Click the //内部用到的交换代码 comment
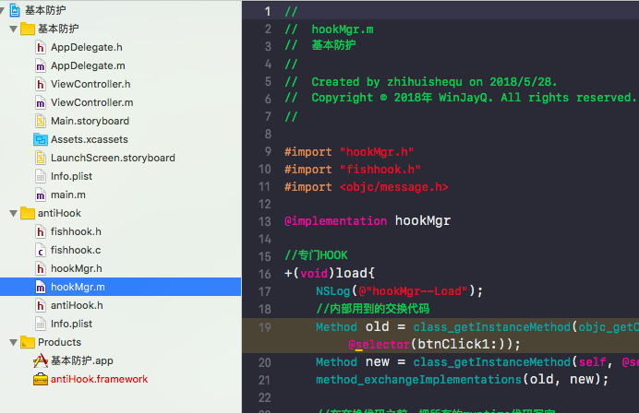Viewport: 639px width, 413px height. coord(372,309)
